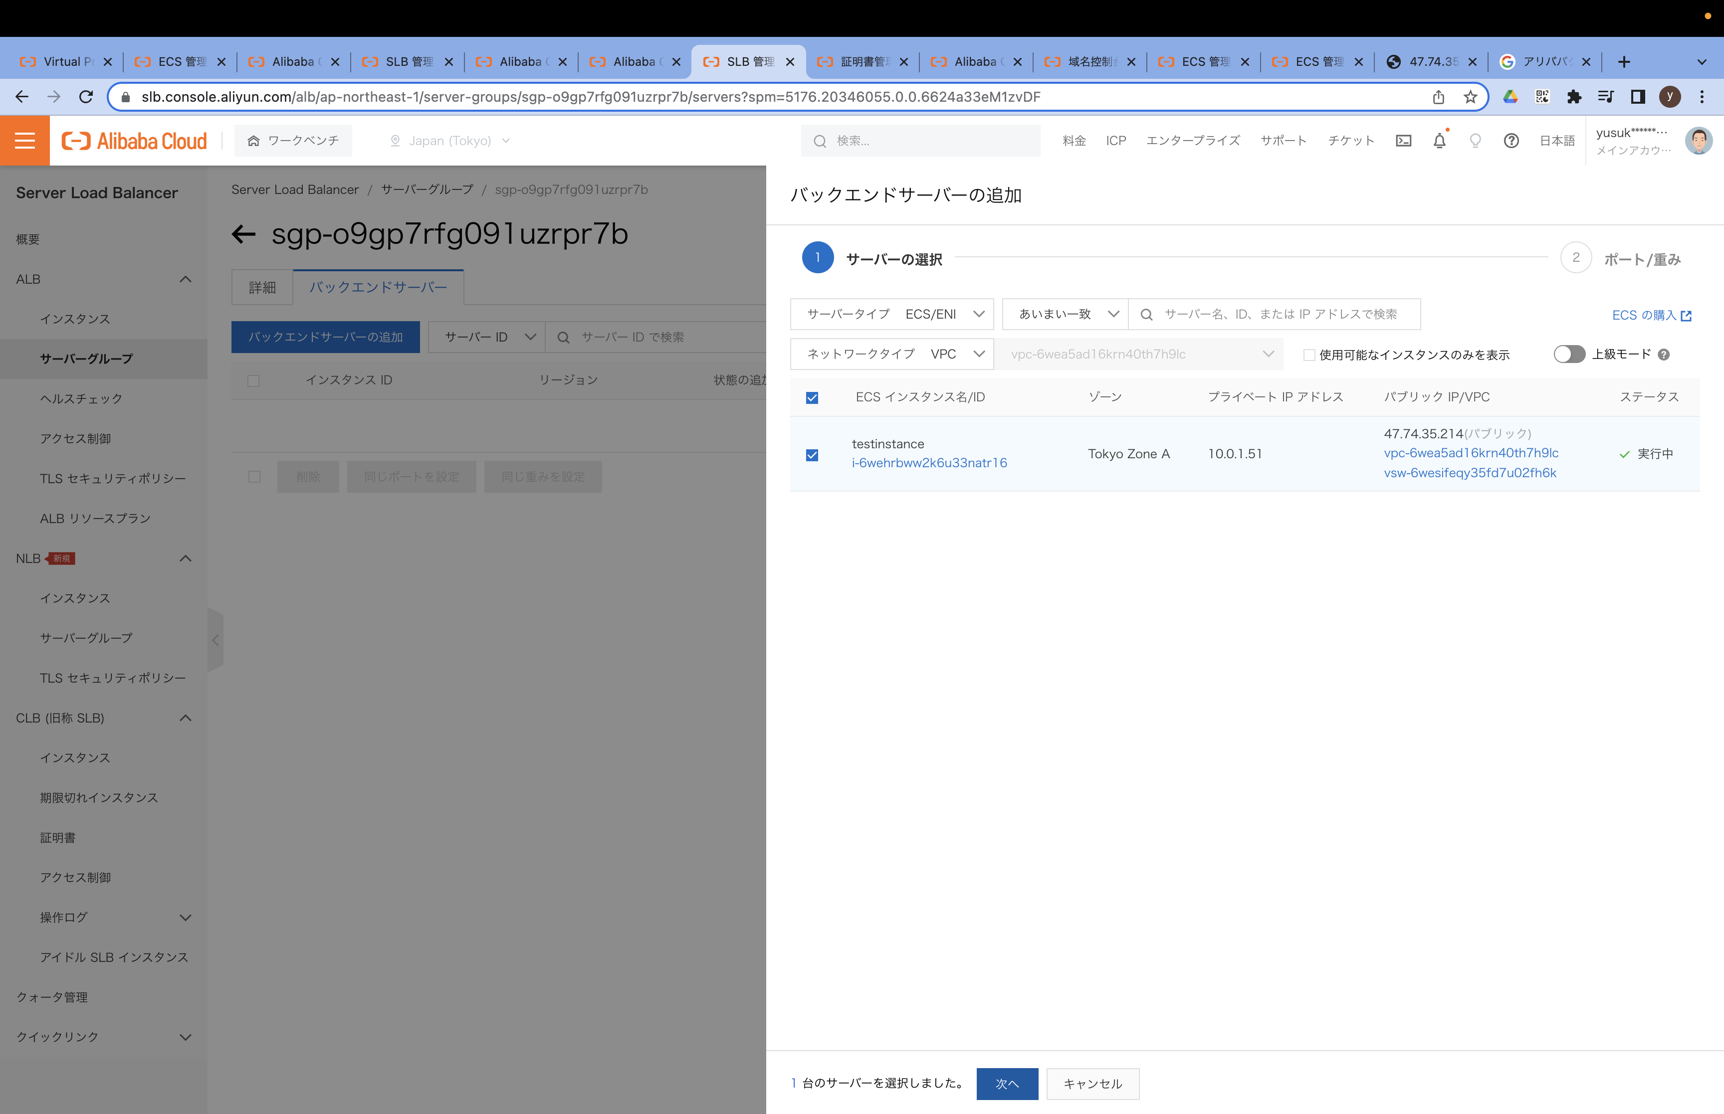Open the notifications bell
This screenshot has height=1114, width=1724.
[x=1439, y=140]
